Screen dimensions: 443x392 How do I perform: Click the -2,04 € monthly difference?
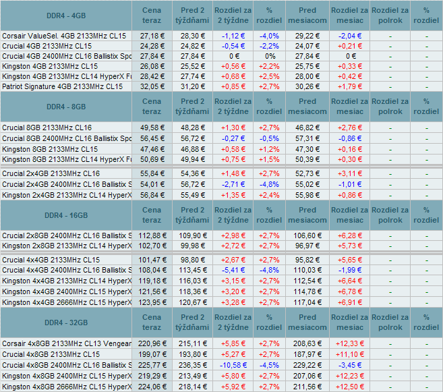pyautogui.click(x=350, y=36)
